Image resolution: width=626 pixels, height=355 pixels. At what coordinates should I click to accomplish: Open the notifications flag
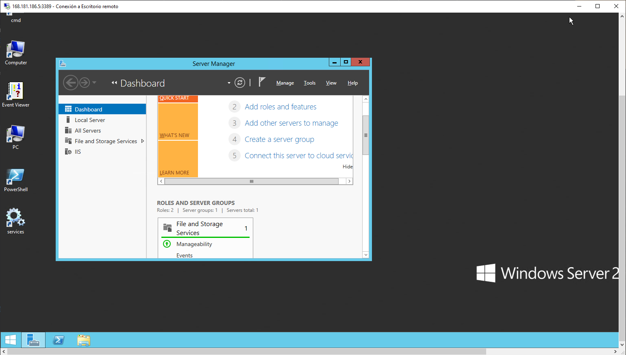(x=262, y=82)
